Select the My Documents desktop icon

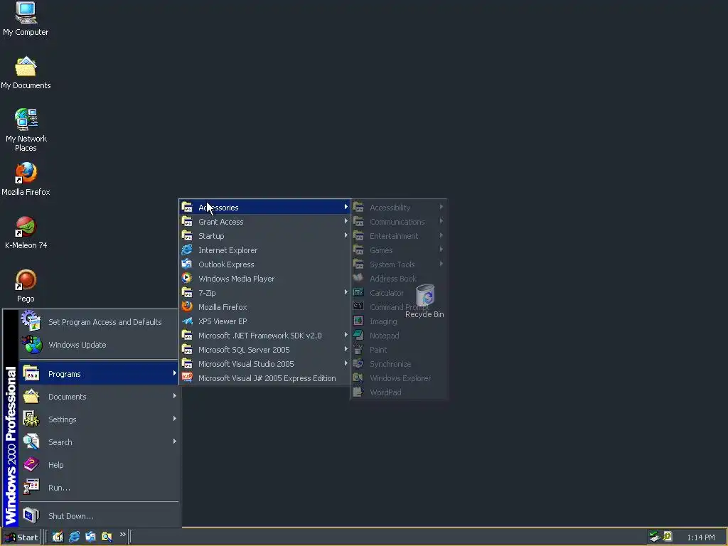point(26,73)
